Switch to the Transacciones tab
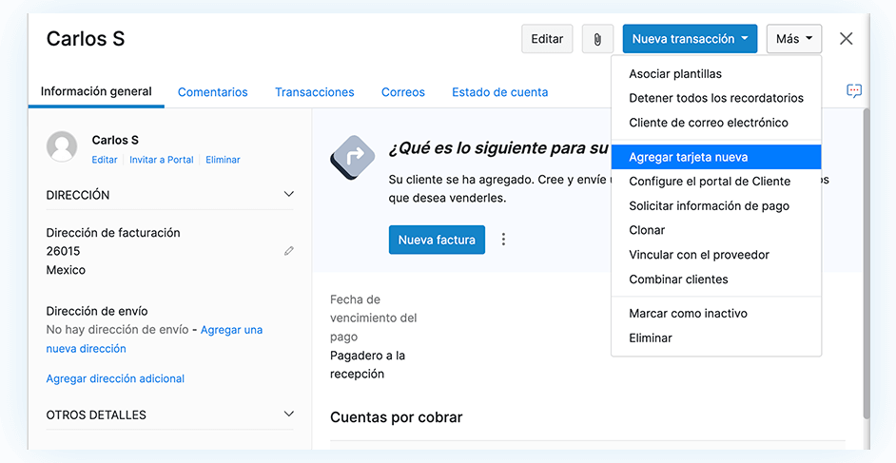This screenshot has width=896, height=463. coord(314,92)
